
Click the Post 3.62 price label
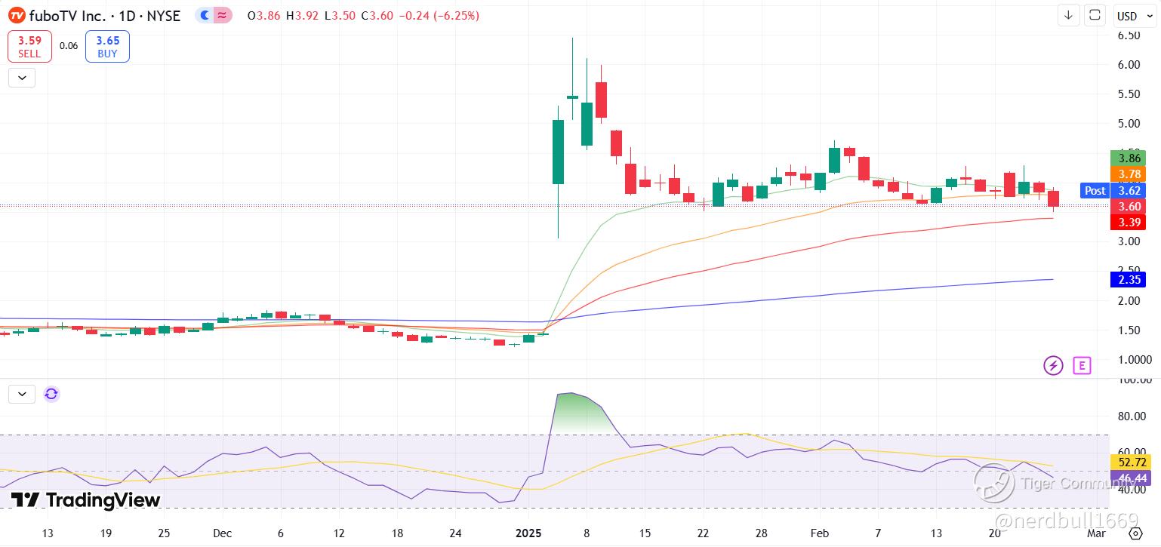click(x=1113, y=191)
